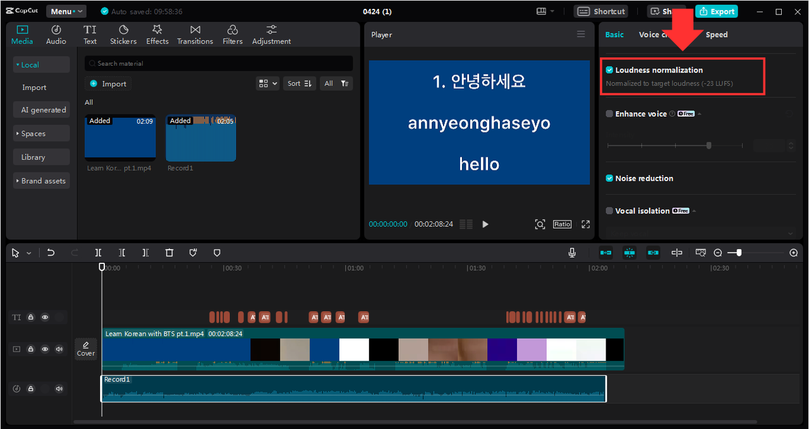Open the Sort menu
Image resolution: width=809 pixels, height=429 pixels.
click(300, 83)
